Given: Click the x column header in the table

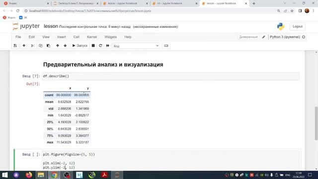Looking at the screenshot, I should (70, 89).
